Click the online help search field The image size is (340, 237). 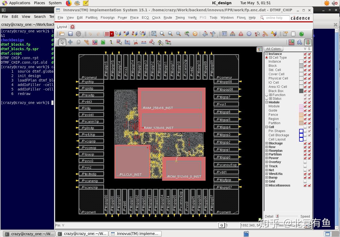click(275, 18)
